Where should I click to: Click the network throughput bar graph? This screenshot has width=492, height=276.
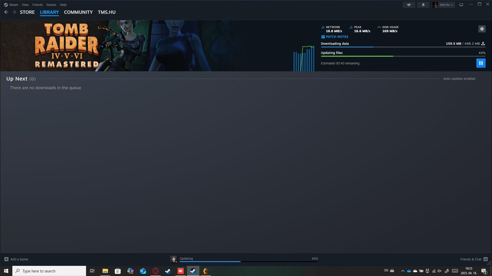point(304,58)
